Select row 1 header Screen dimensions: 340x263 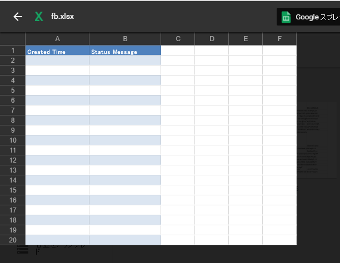pos(13,50)
